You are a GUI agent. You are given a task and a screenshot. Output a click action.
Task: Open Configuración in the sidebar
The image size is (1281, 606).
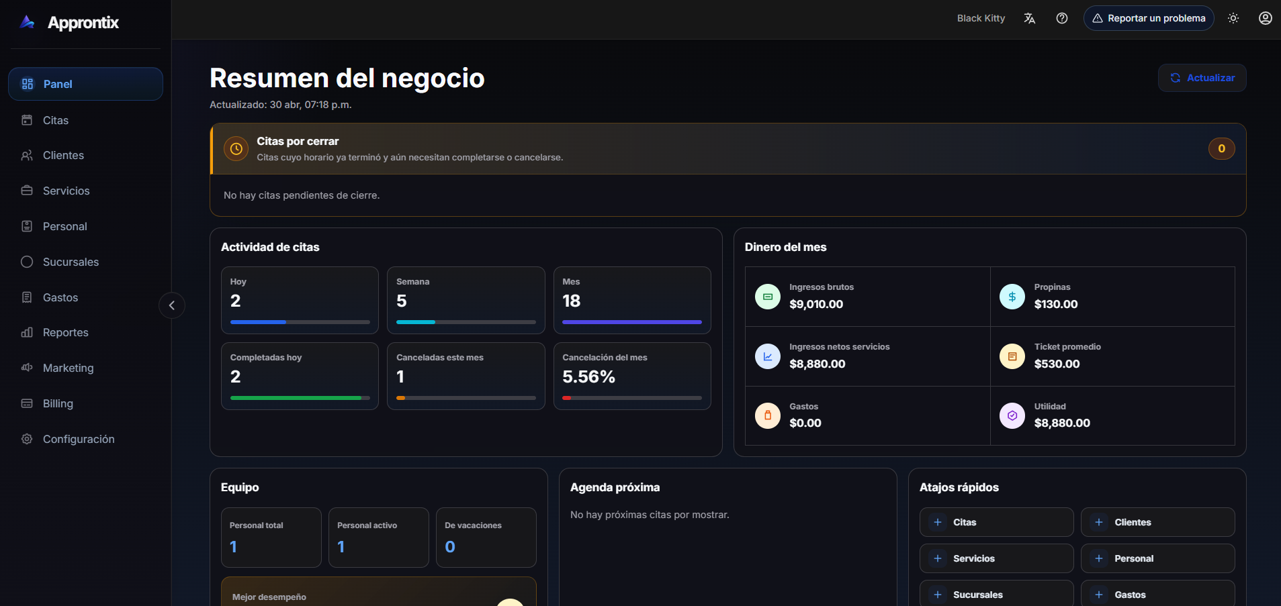[85, 439]
